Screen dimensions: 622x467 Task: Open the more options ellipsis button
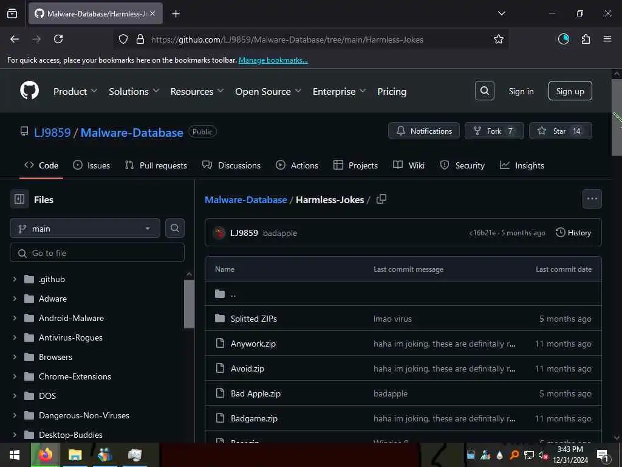(592, 199)
